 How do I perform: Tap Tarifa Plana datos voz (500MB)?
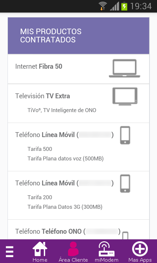[x=65, y=158]
